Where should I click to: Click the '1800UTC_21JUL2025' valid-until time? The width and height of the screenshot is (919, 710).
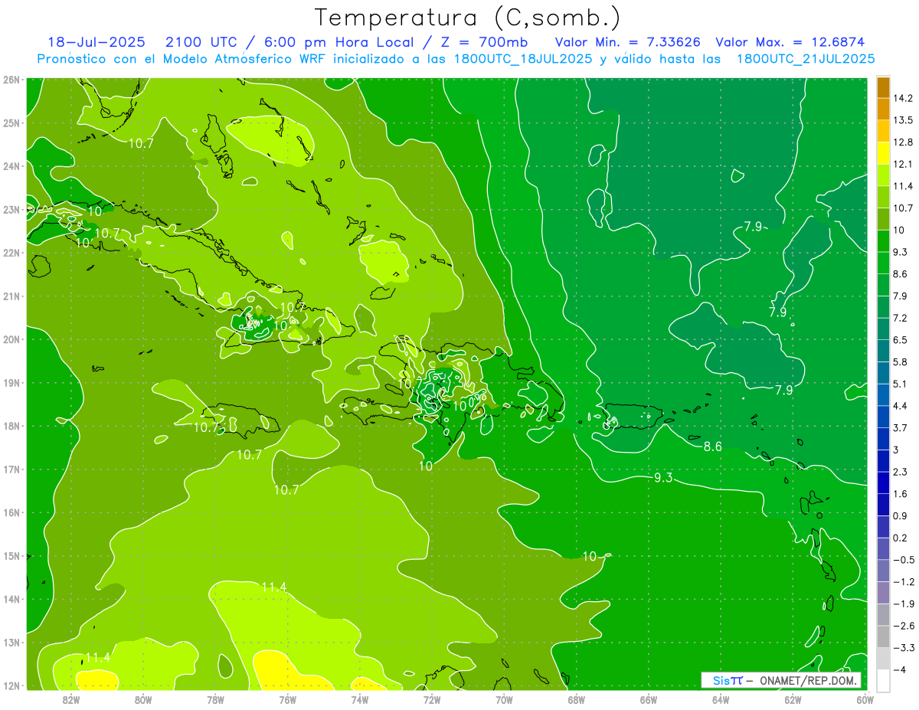coord(806,59)
